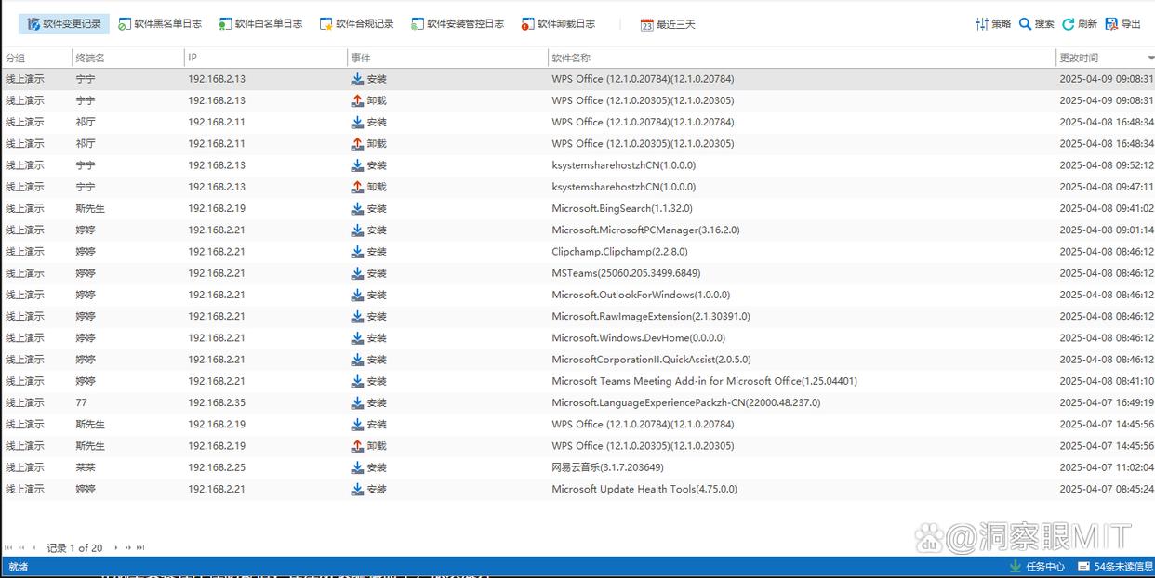Click install icon for WPS Office 12.1.0.20784 09:08:31
The width and height of the screenshot is (1155, 578).
357,79
